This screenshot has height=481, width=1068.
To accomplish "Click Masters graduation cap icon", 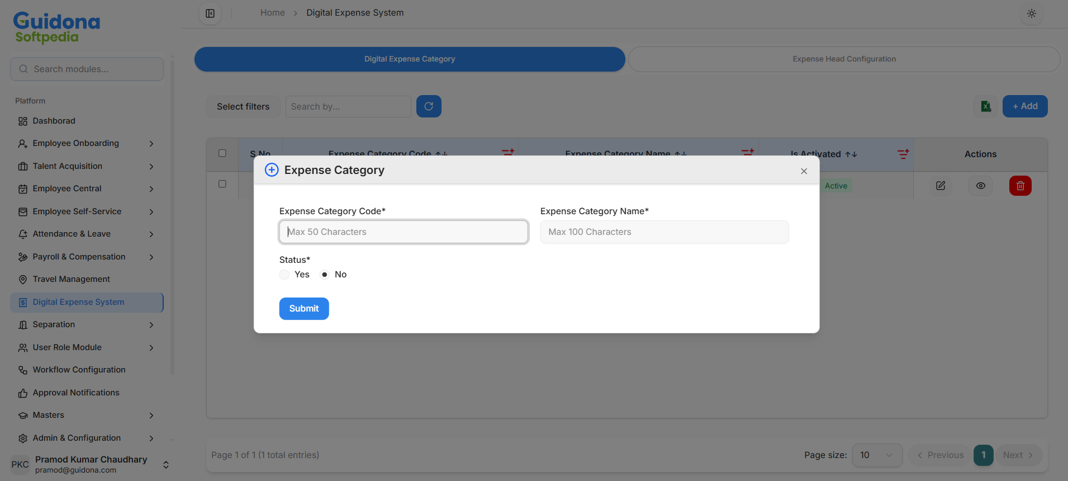I will [x=23, y=416].
